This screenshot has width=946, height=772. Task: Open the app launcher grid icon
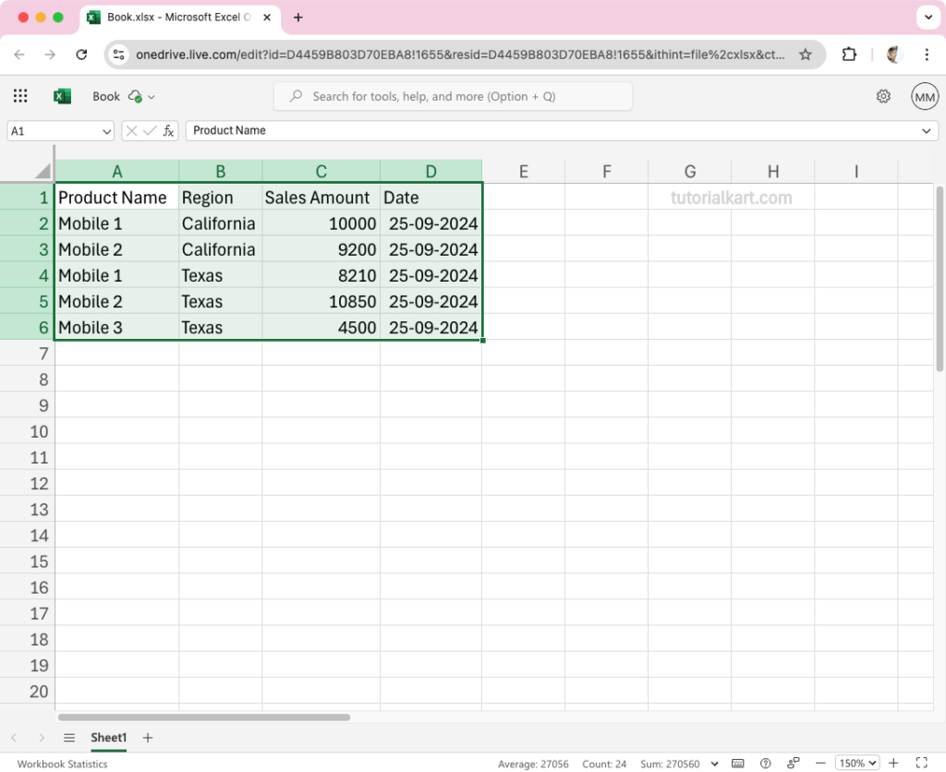click(19, 95)
